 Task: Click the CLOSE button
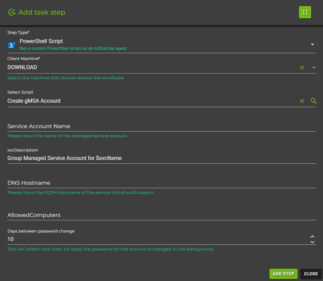(311, 274)
